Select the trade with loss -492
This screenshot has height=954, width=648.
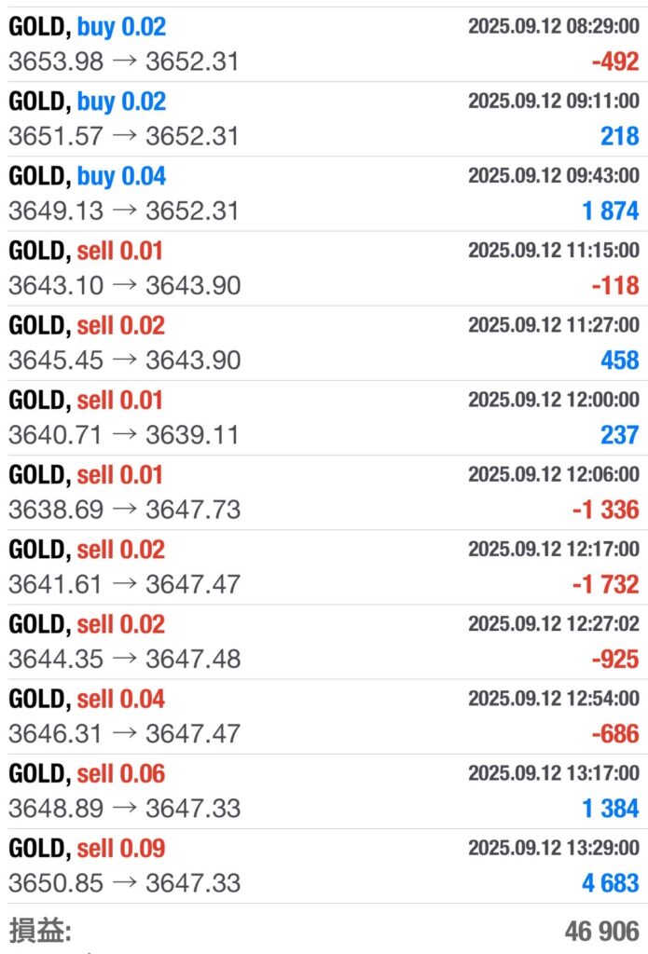click(x=614, y=61)
